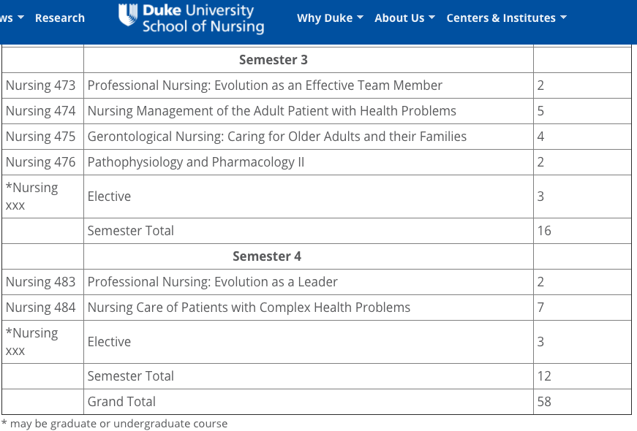Click the Semester 3 heading cell
This screenshot has height=431, width=637.
pos(268,60)
